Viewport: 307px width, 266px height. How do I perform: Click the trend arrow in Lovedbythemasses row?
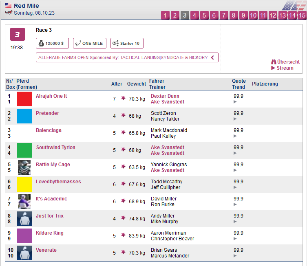coord(235,187)
